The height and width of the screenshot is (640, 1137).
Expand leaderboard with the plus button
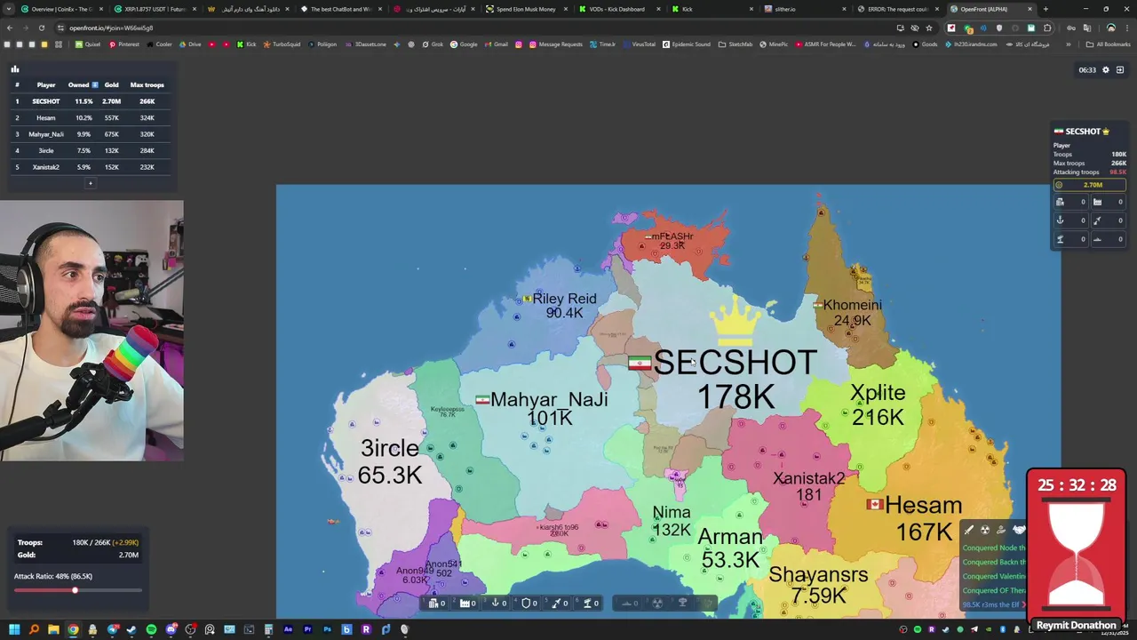click(x=90, y=183)
